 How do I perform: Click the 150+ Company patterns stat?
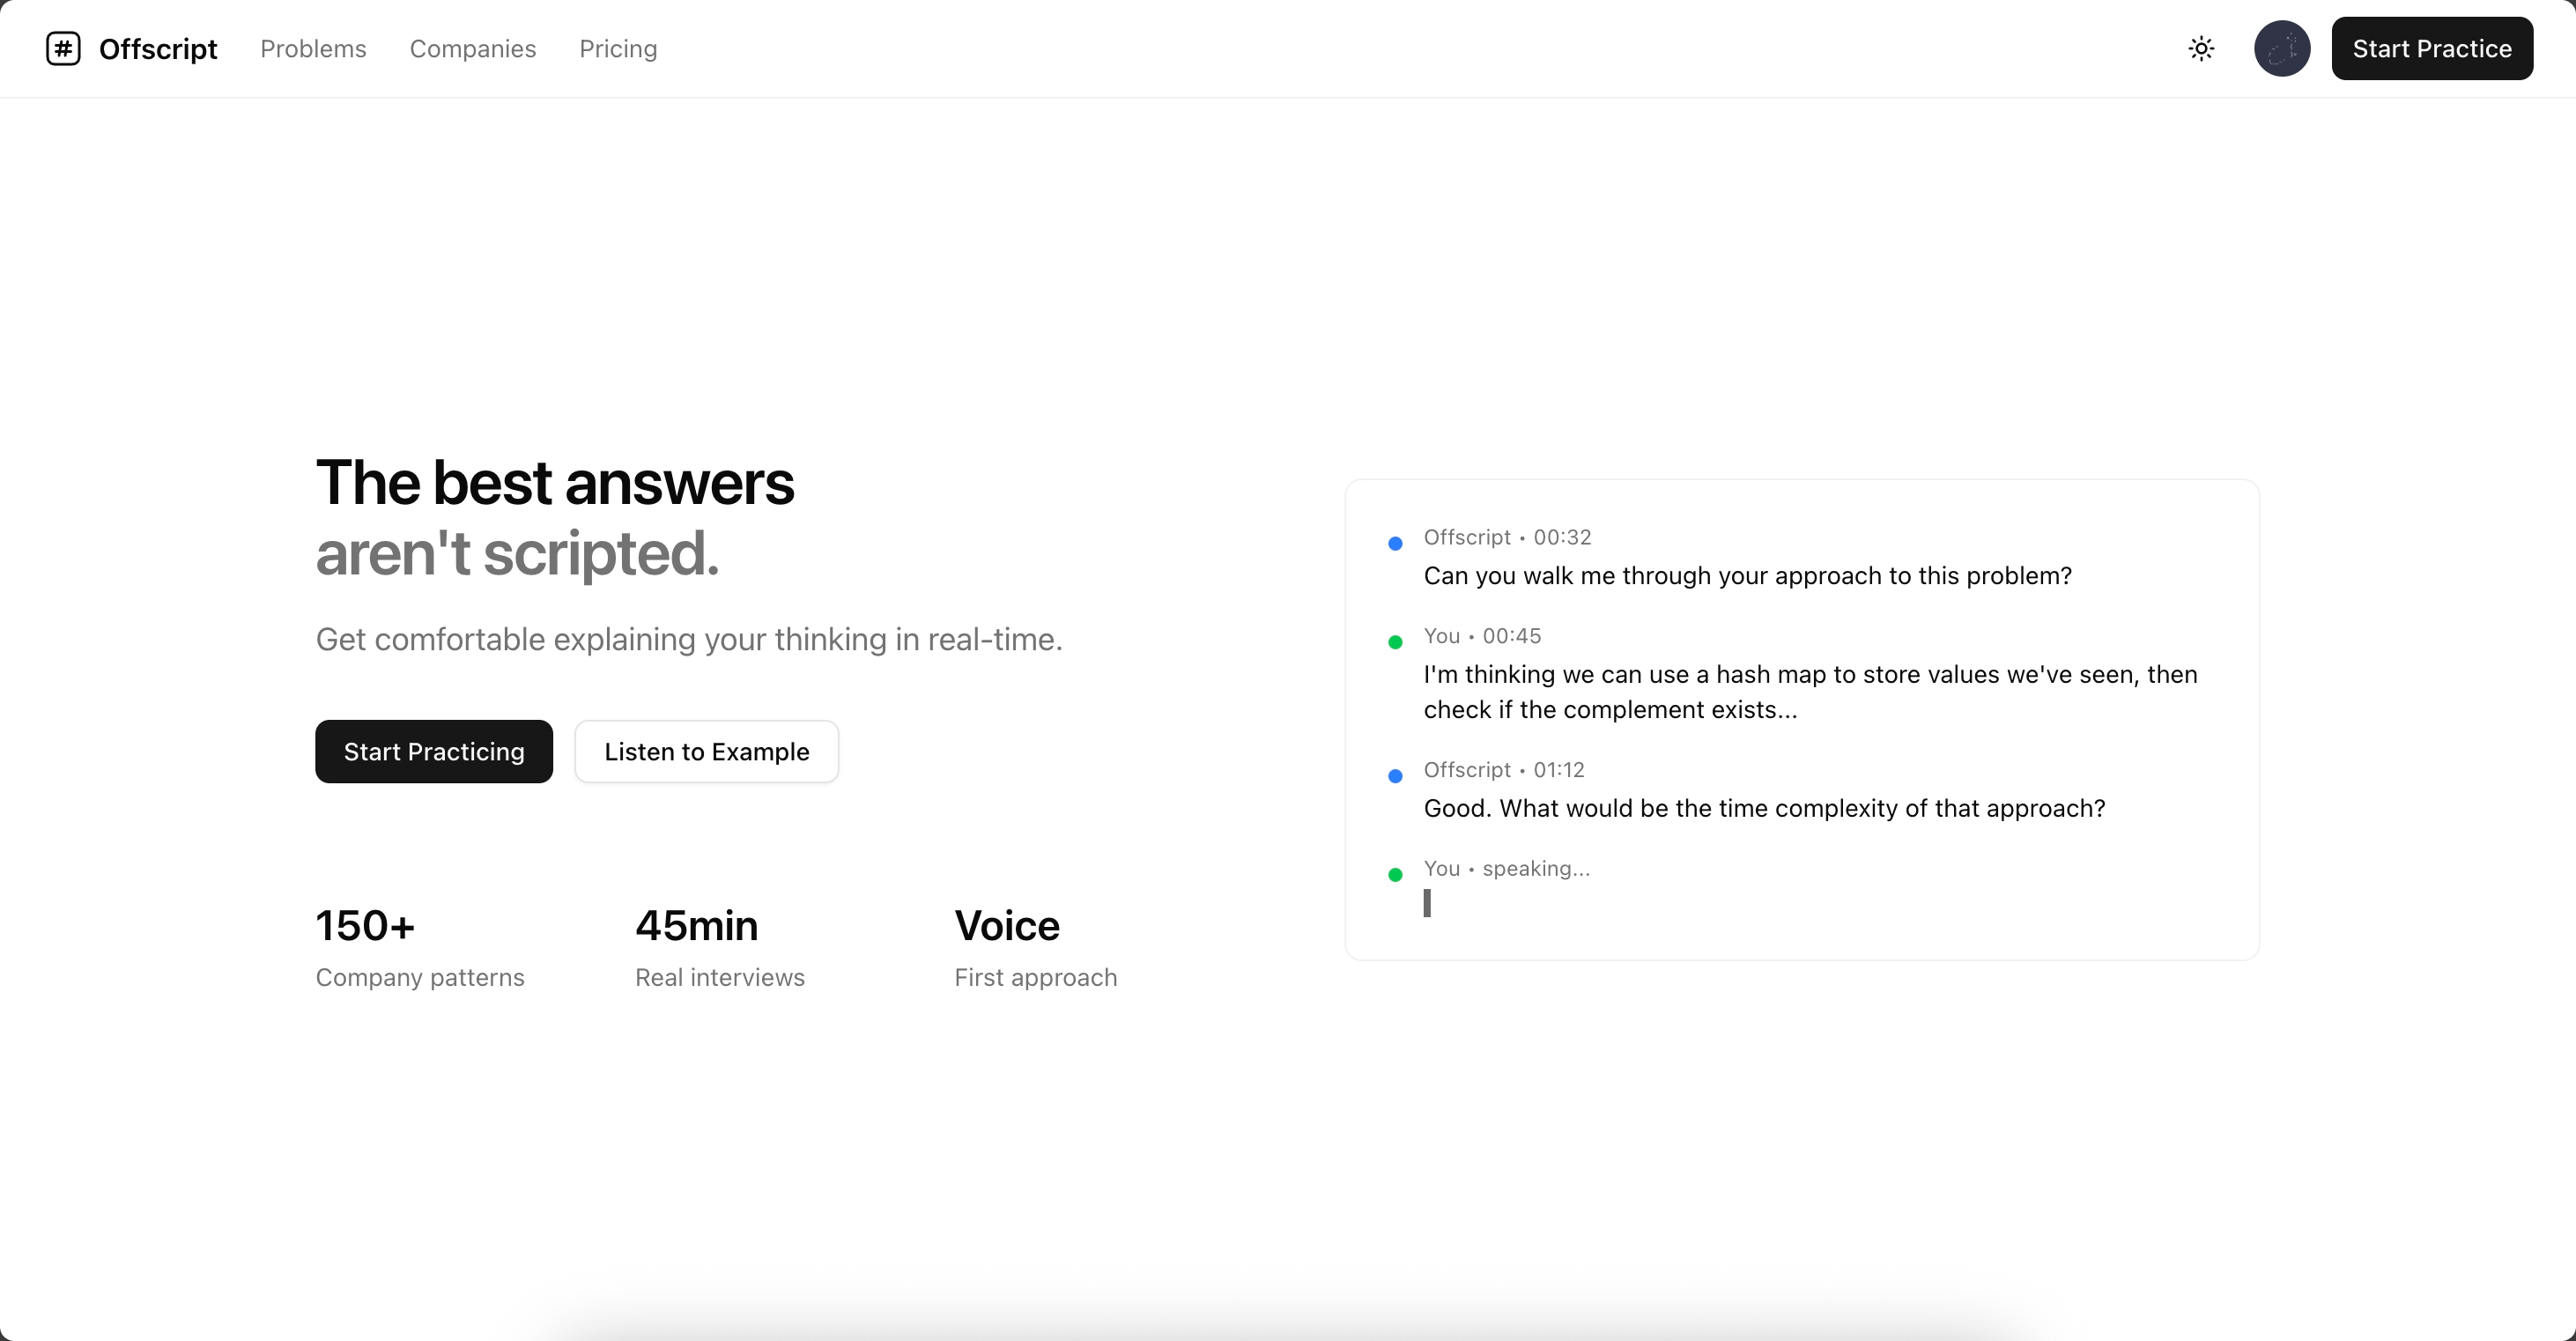(x=419, y=946)
